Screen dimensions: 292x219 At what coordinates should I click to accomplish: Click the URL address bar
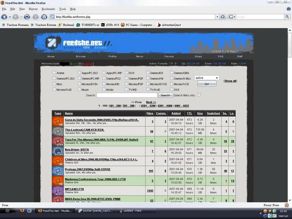click(x=132, y=17)
